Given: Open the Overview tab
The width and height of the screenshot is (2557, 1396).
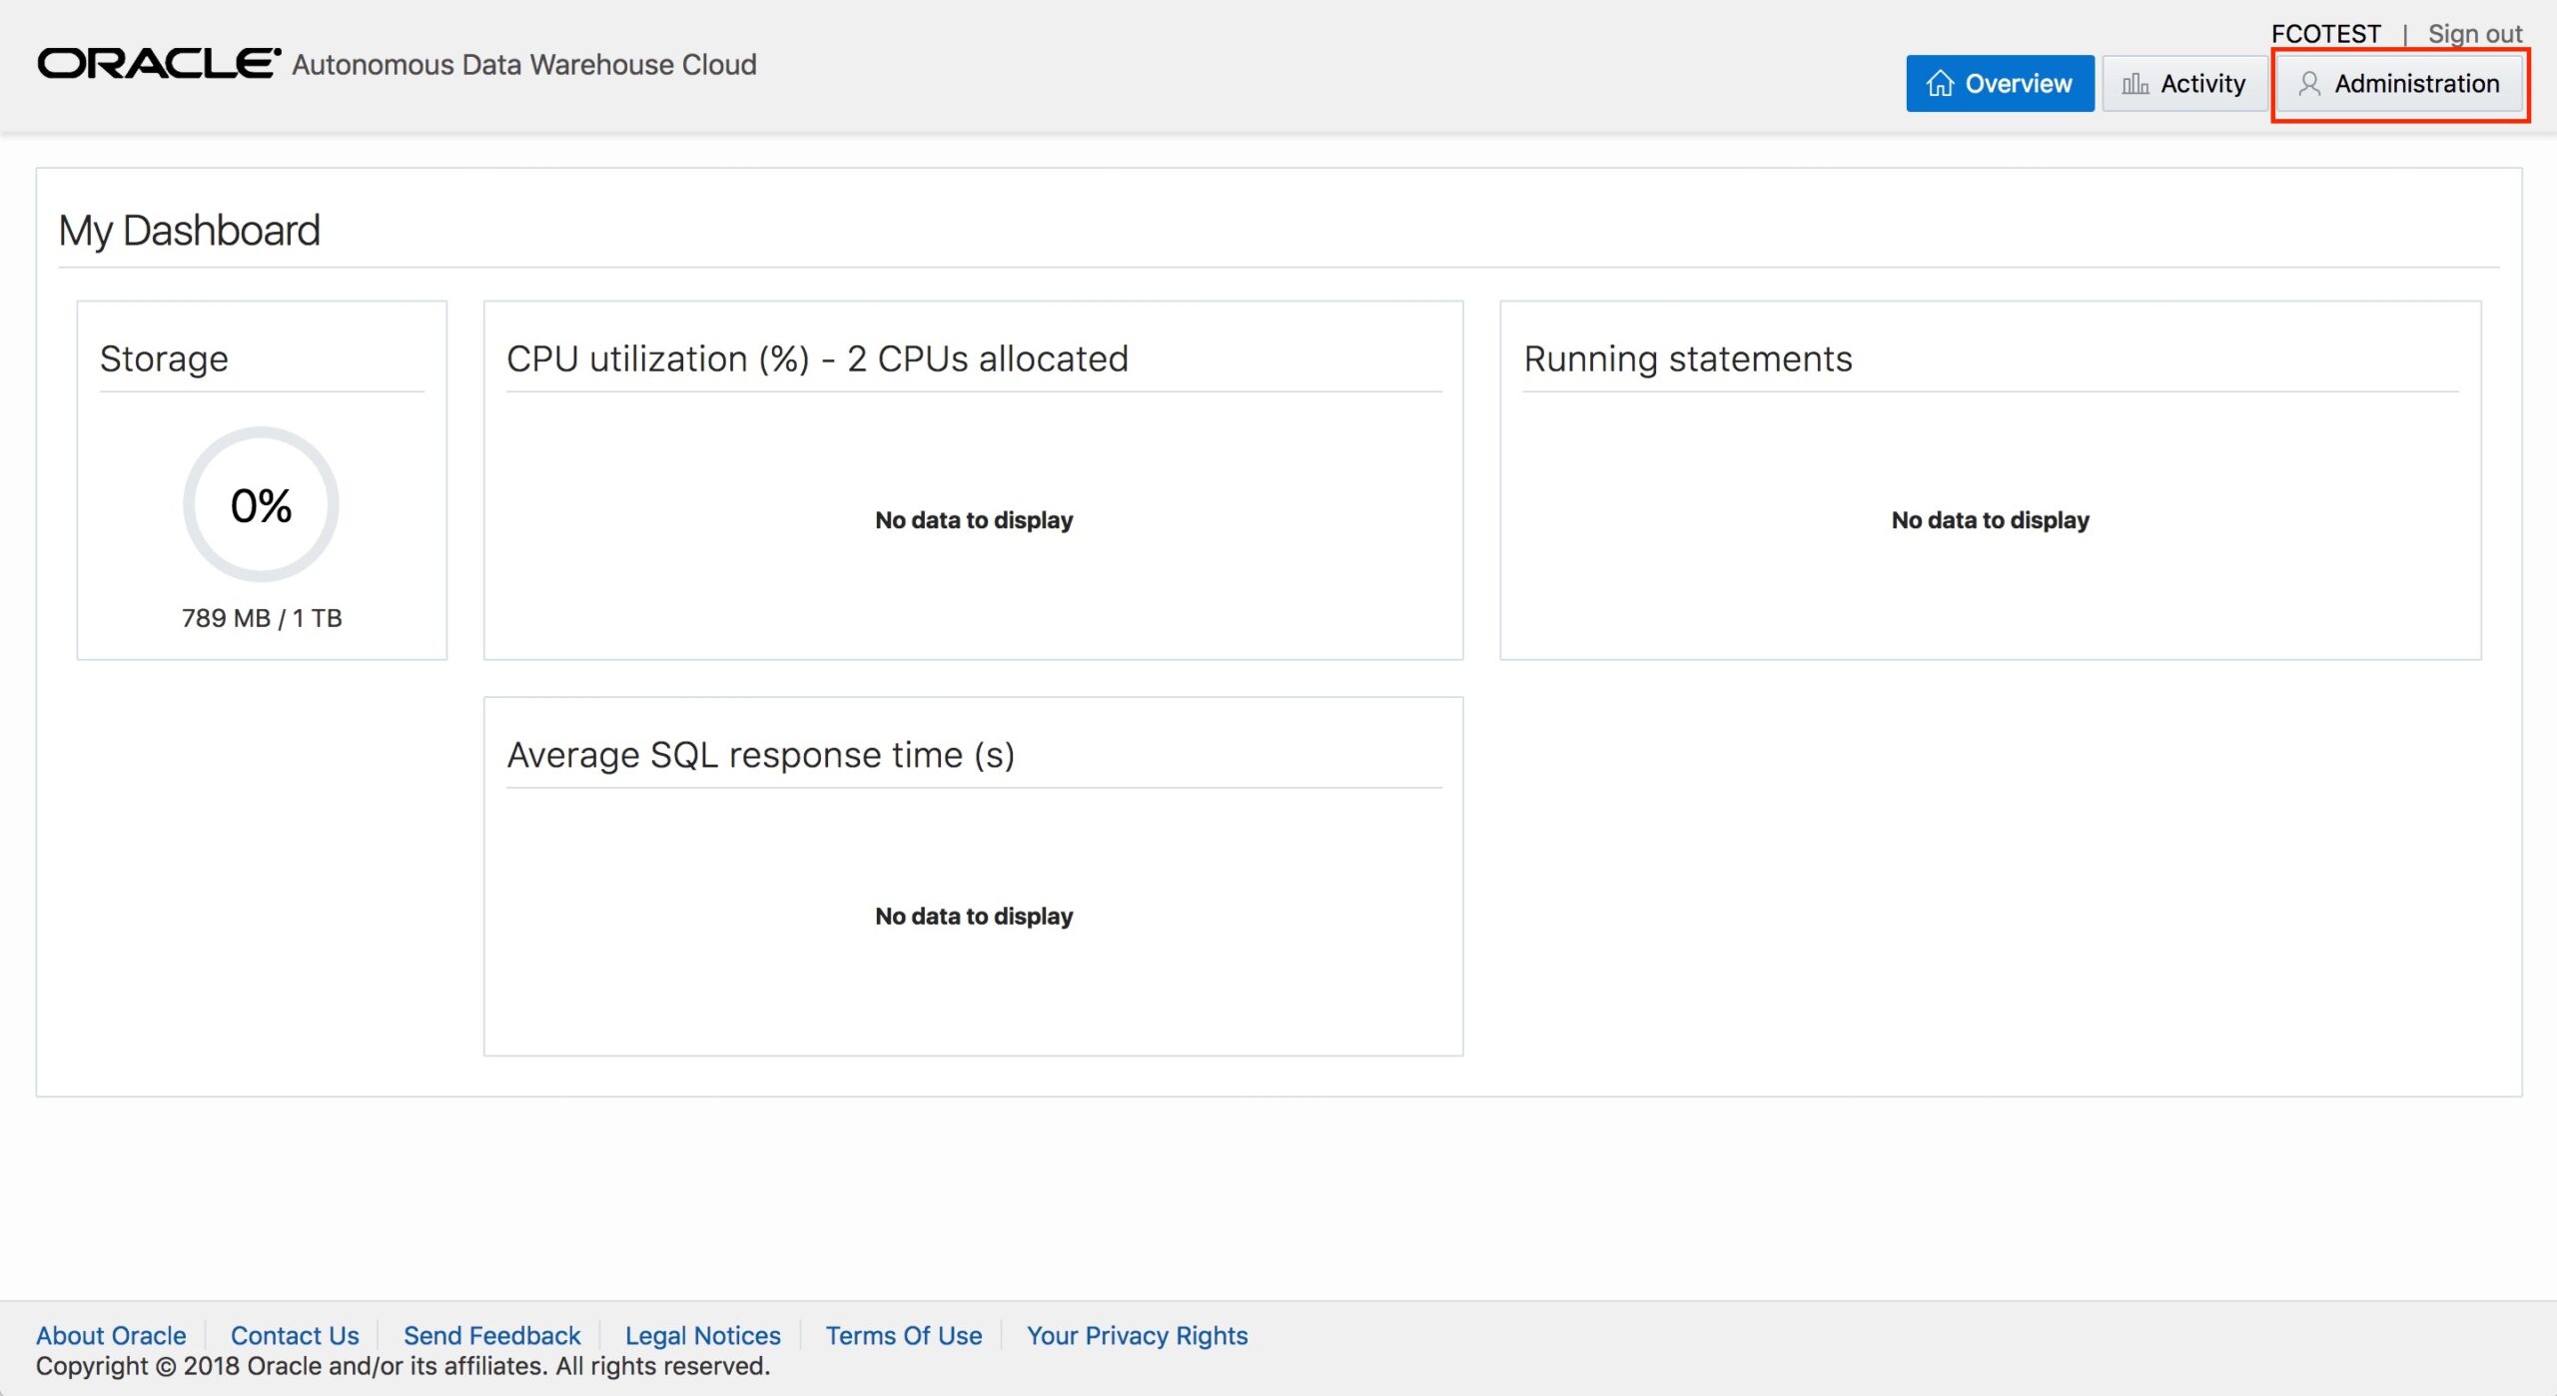Looking at the screenshot, I should 1999,84.
